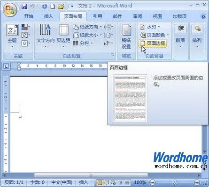Open 文字方向 text direction menu

[x=46, y=36]
